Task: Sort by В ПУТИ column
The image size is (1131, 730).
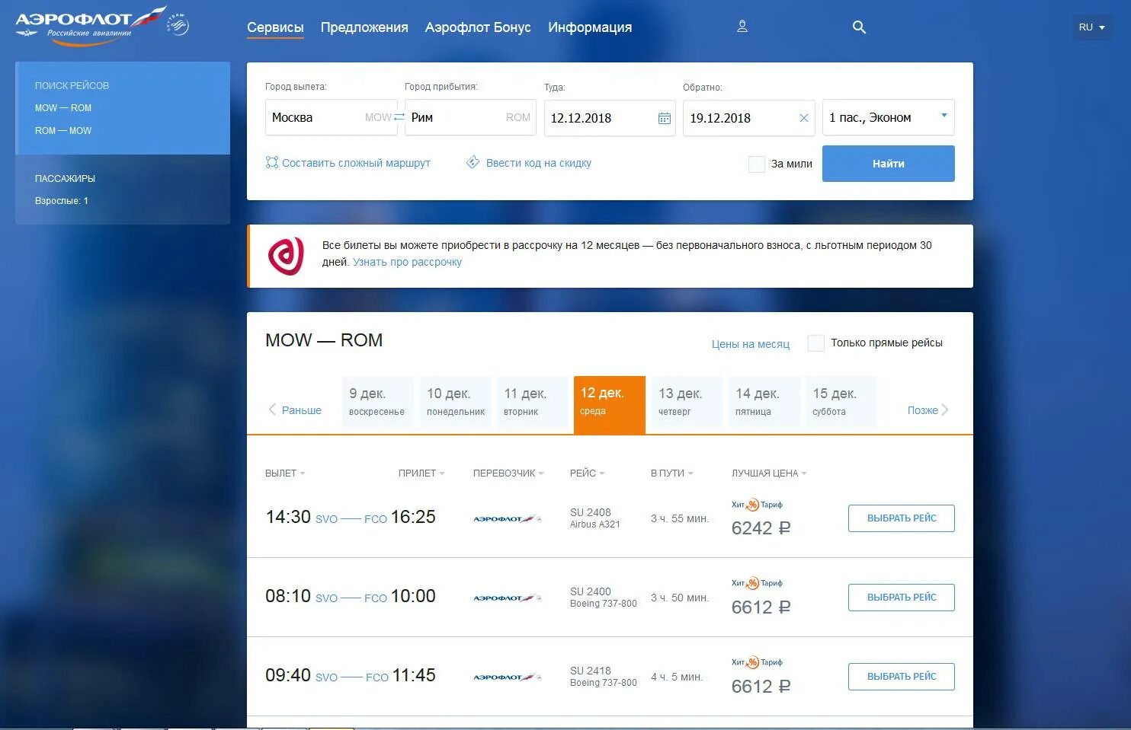Action: [x=671, y=473]
